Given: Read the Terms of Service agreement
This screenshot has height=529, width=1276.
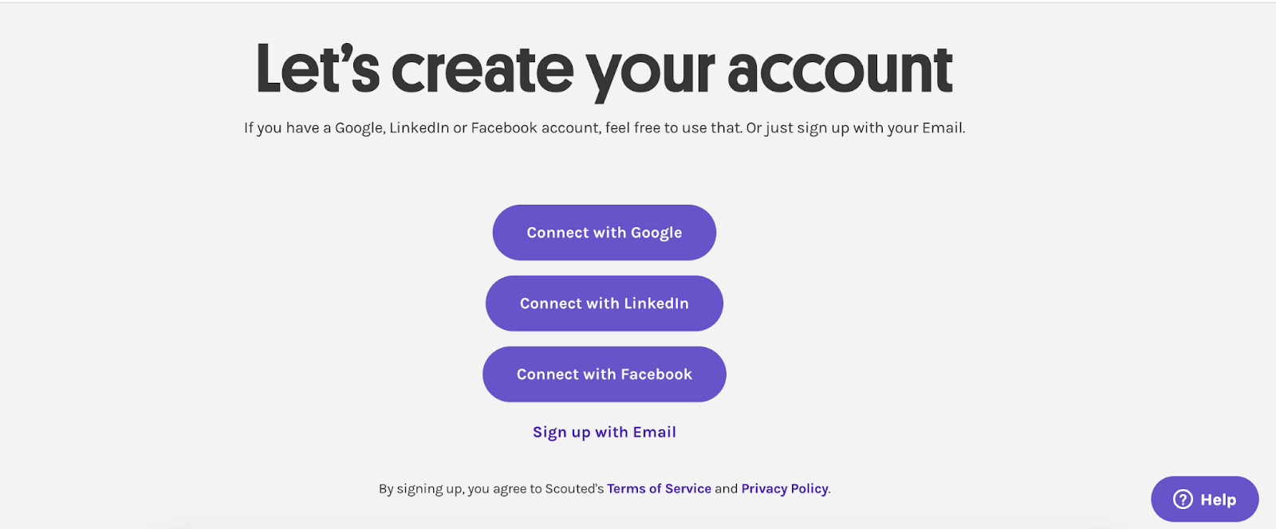Looking at the screenshot, I should pos(659,488).
